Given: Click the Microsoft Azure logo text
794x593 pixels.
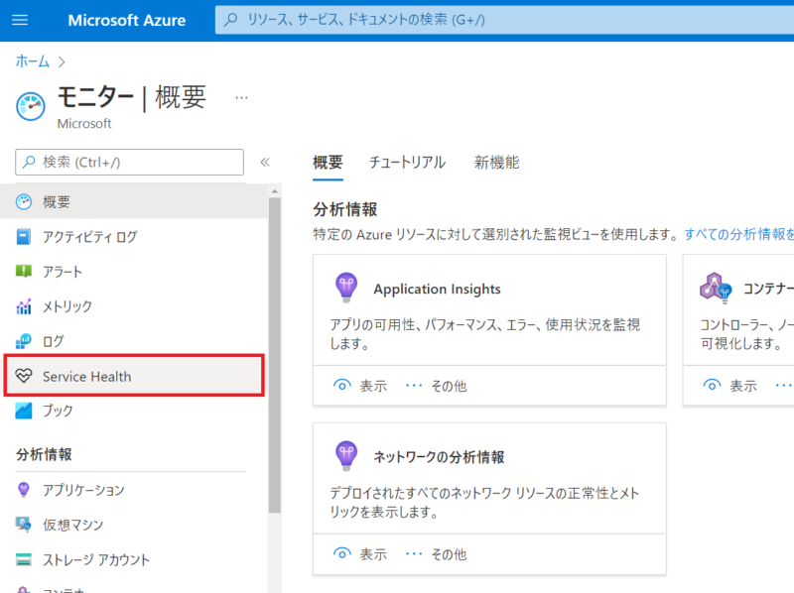Looking at the screenshot, I should pos(127,20).
